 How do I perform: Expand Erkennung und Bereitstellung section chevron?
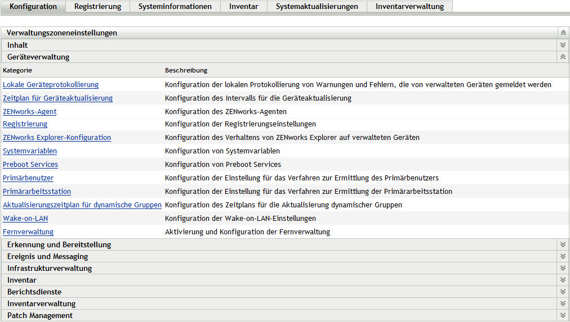tap(563, 244)
